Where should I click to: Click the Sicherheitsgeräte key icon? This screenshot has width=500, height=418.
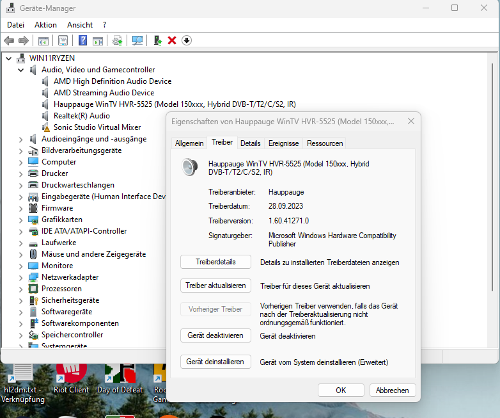point(33,300)
